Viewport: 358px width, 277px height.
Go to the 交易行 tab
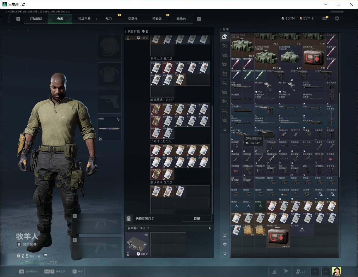coord(133,19)
